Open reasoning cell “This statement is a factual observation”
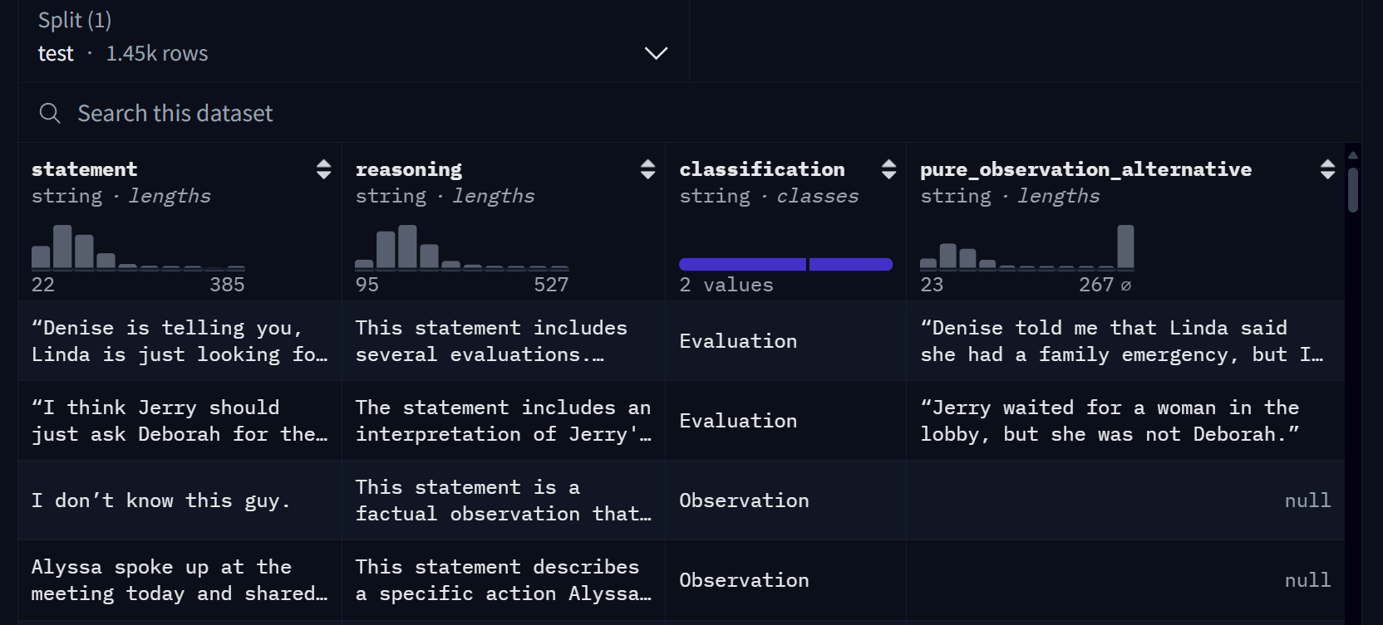The width and height of the screenshot is (1383, 625). (x=504, y=500)
